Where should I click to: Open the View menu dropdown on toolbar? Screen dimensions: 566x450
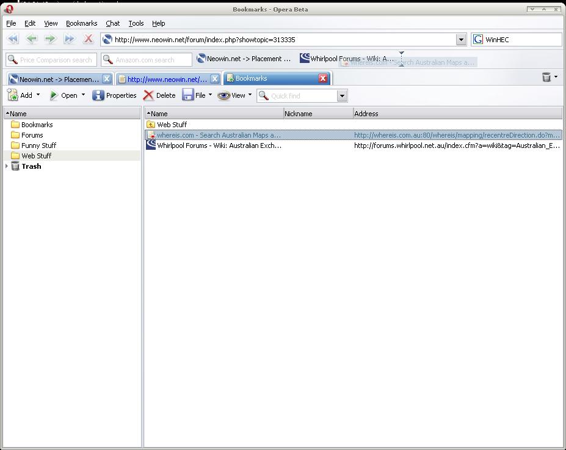pos(250,95)
